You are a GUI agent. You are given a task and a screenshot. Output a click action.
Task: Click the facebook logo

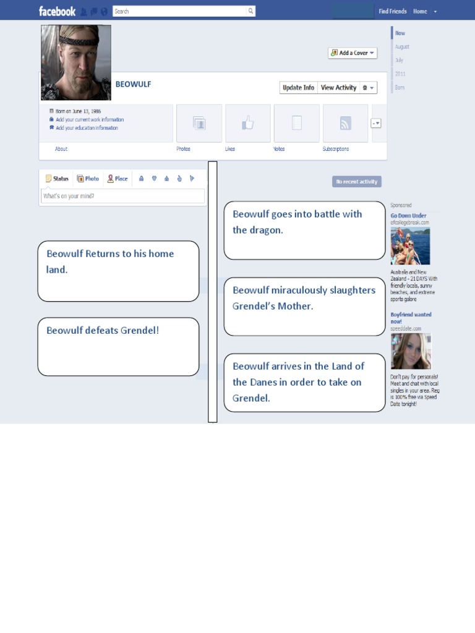tap(57, 11)
